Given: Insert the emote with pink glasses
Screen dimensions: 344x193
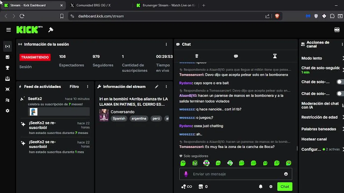Looking at the screenshot, I should coord(206,163).
